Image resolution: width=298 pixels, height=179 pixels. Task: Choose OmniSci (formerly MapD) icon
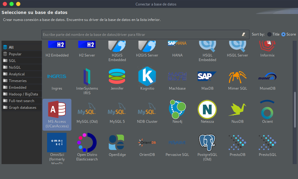pyautogui.click(x=57, y=143)
